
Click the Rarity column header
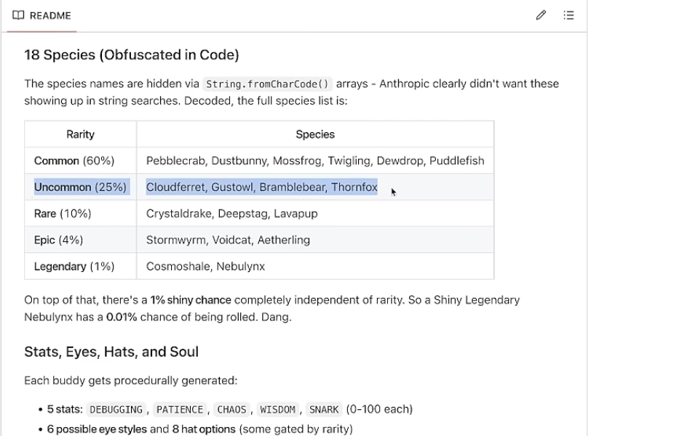80,134
